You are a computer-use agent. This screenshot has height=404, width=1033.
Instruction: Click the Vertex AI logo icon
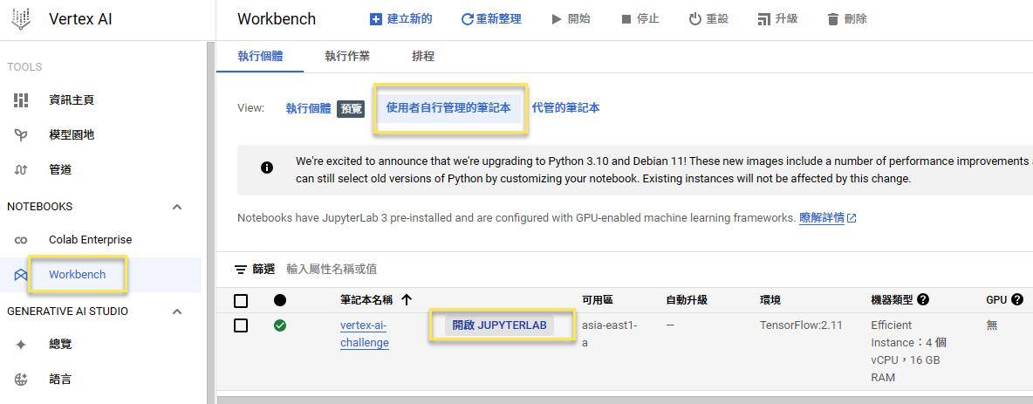20,18
